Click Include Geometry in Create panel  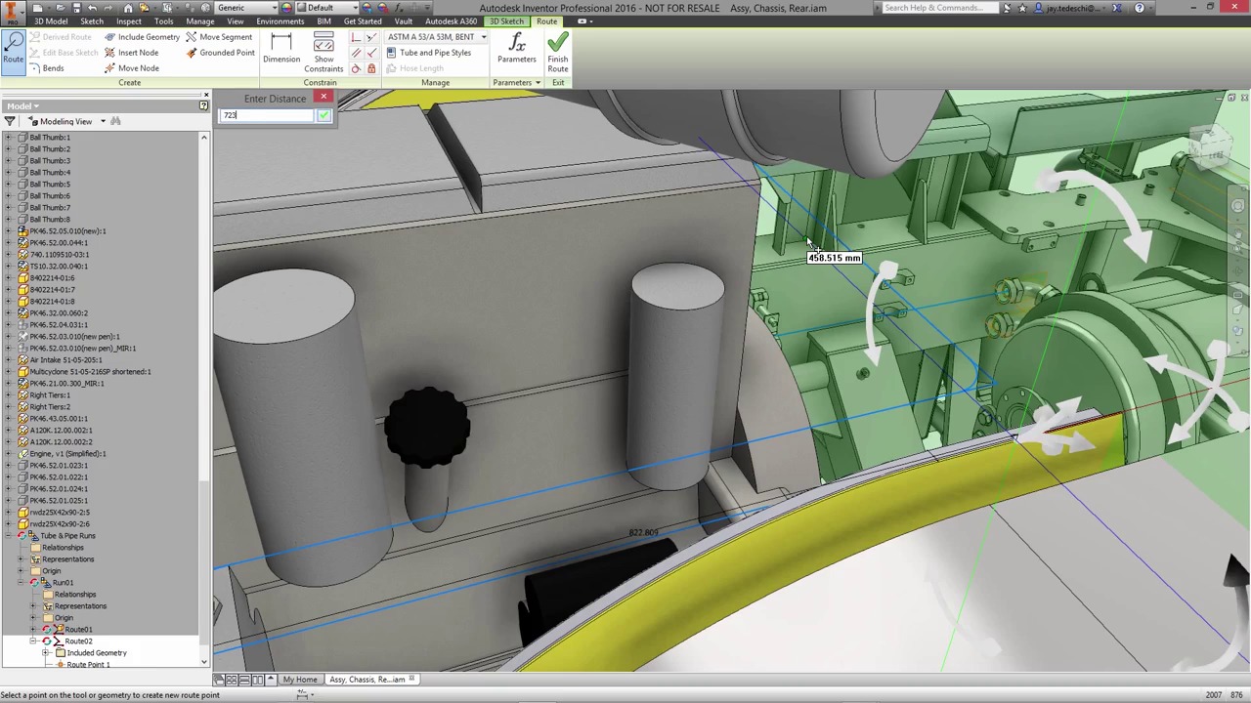tap(143, 37)
